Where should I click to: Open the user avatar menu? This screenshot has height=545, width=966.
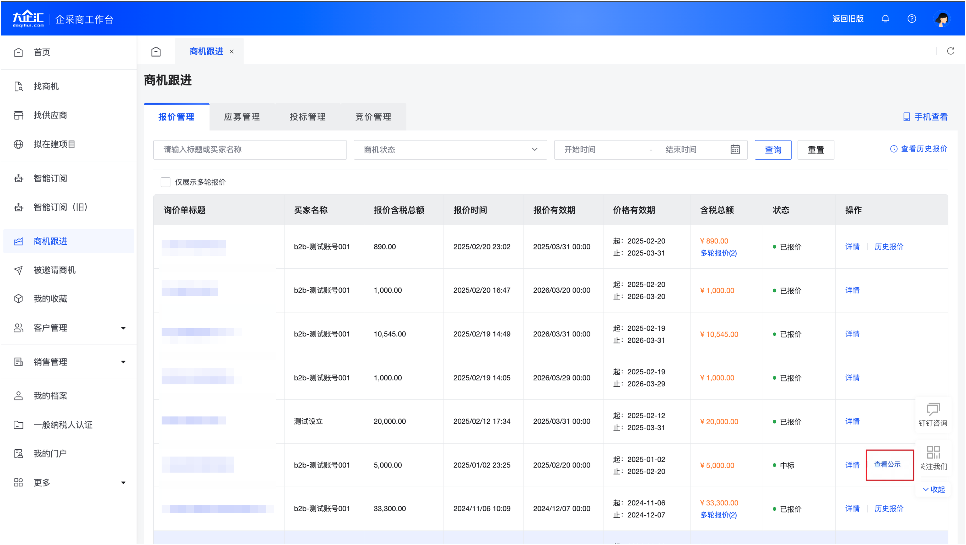coord(942,19)
